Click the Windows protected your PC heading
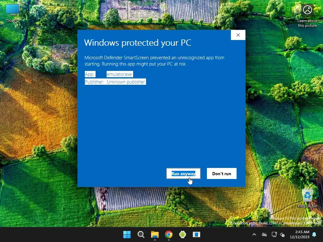The height and width of the screenshot is (242, 323). click(138, 43)
